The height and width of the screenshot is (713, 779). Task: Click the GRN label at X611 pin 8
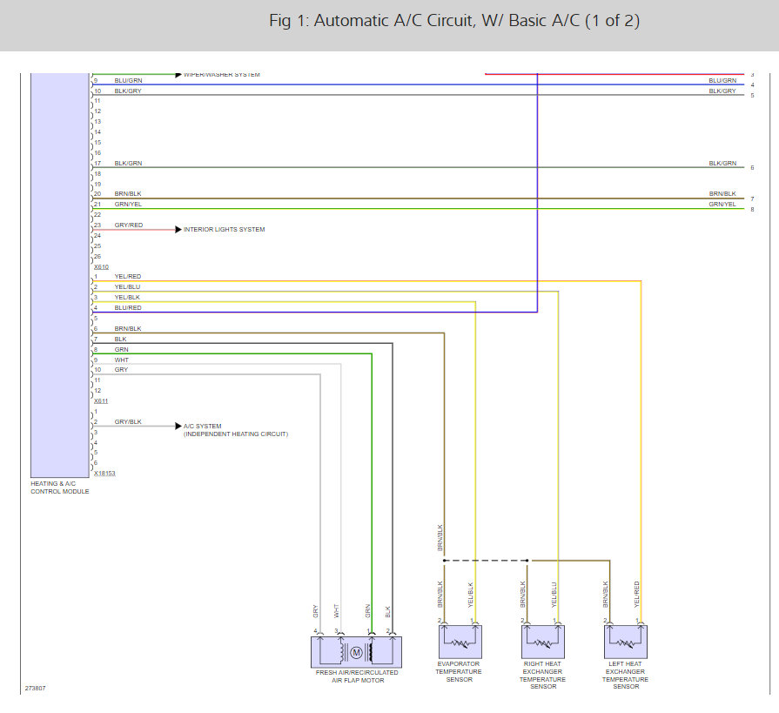pyautogui.click(x=121, y=349)
